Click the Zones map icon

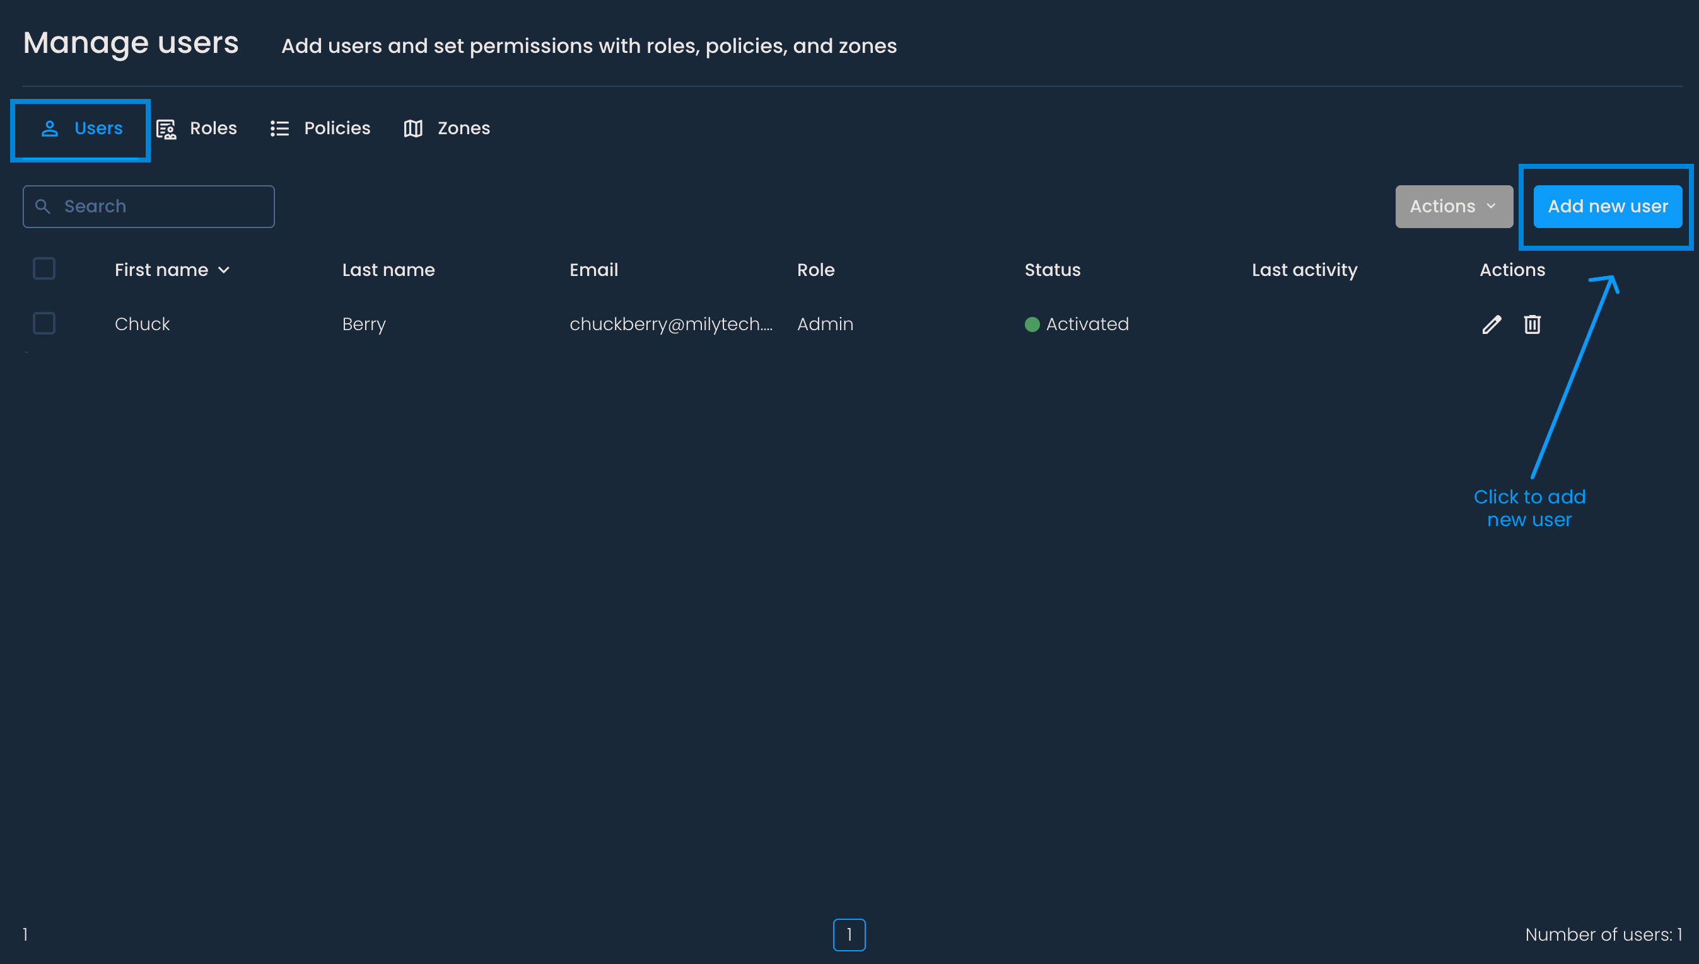(x=413, y=129)
